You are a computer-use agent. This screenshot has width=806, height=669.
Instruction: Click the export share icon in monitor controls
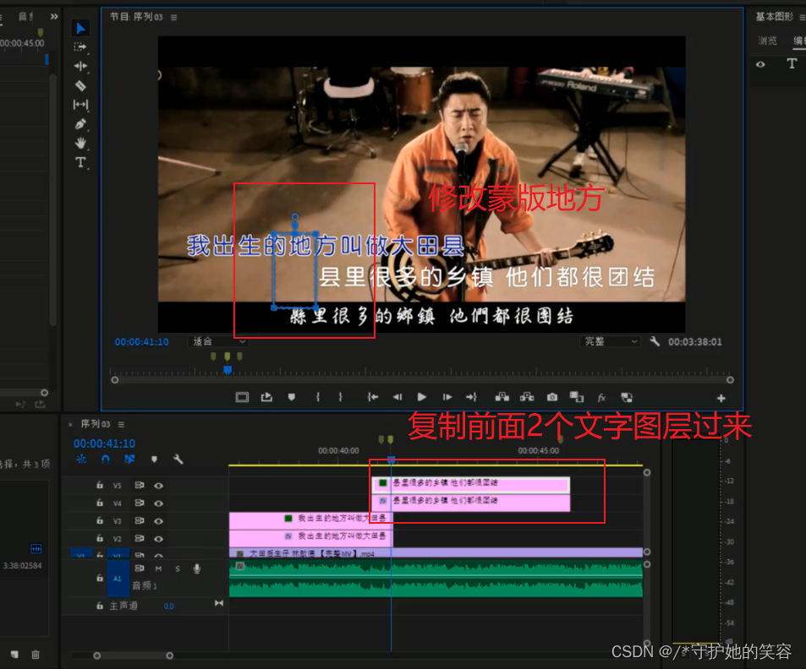tap(266, 397)
